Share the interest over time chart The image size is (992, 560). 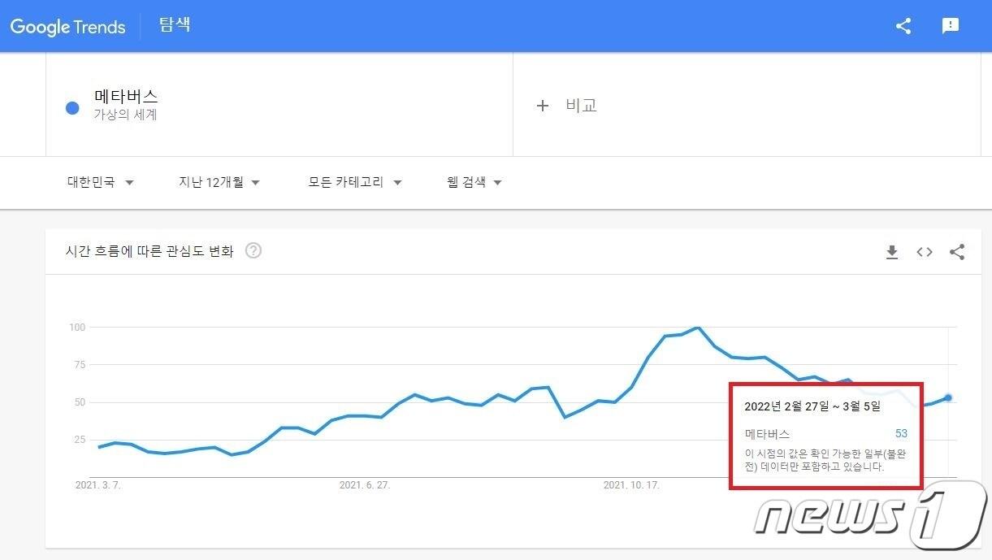pyautogui.click(x=956, y=252)
